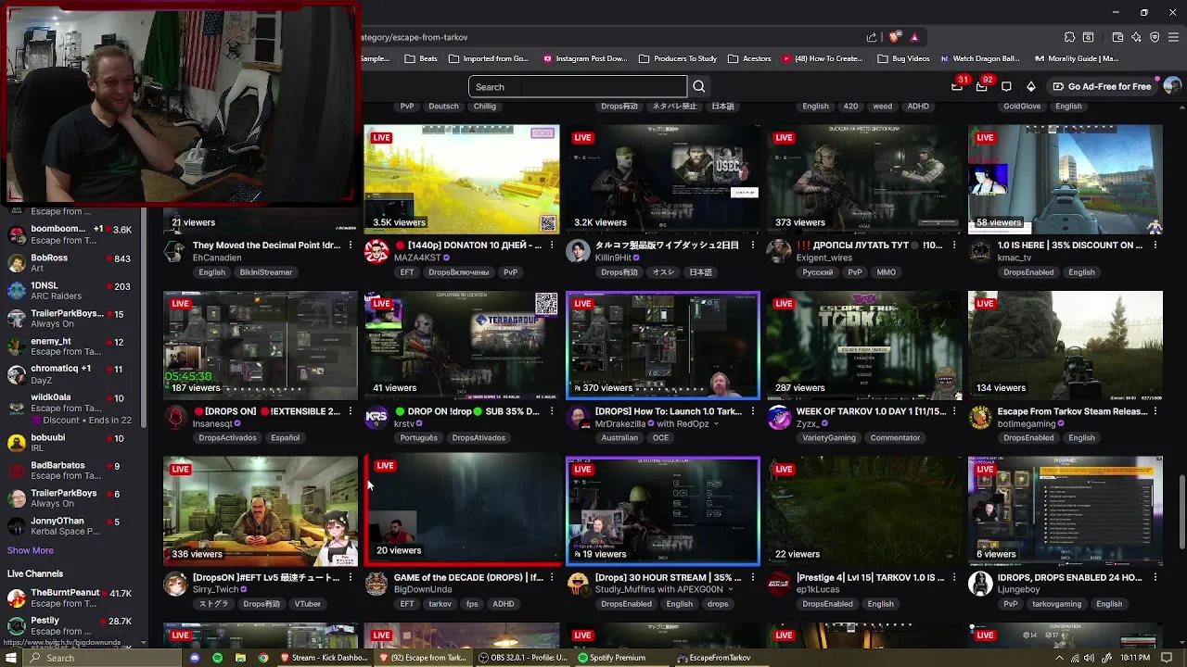
Task: Open the stream thumbnail showing 287 viewers
Action: coord(864,346)
